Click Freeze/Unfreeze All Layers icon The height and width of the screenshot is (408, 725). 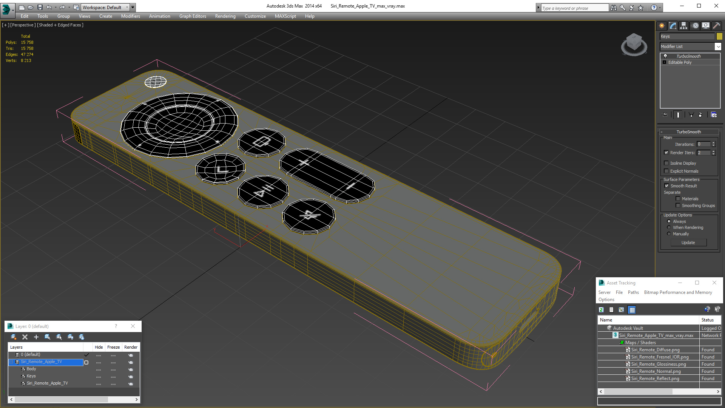tap(82, 337)
